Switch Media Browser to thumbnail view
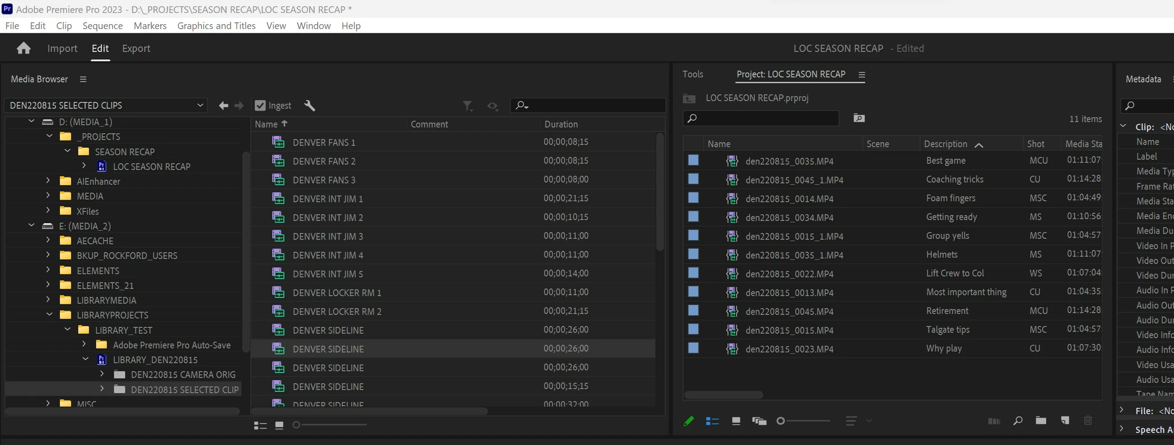Screen dimensions: 1174x445 pyautogui.click(x=279, y=425)
